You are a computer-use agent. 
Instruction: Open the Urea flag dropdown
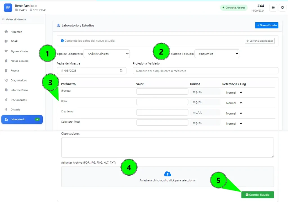click(x=234, y=103)
